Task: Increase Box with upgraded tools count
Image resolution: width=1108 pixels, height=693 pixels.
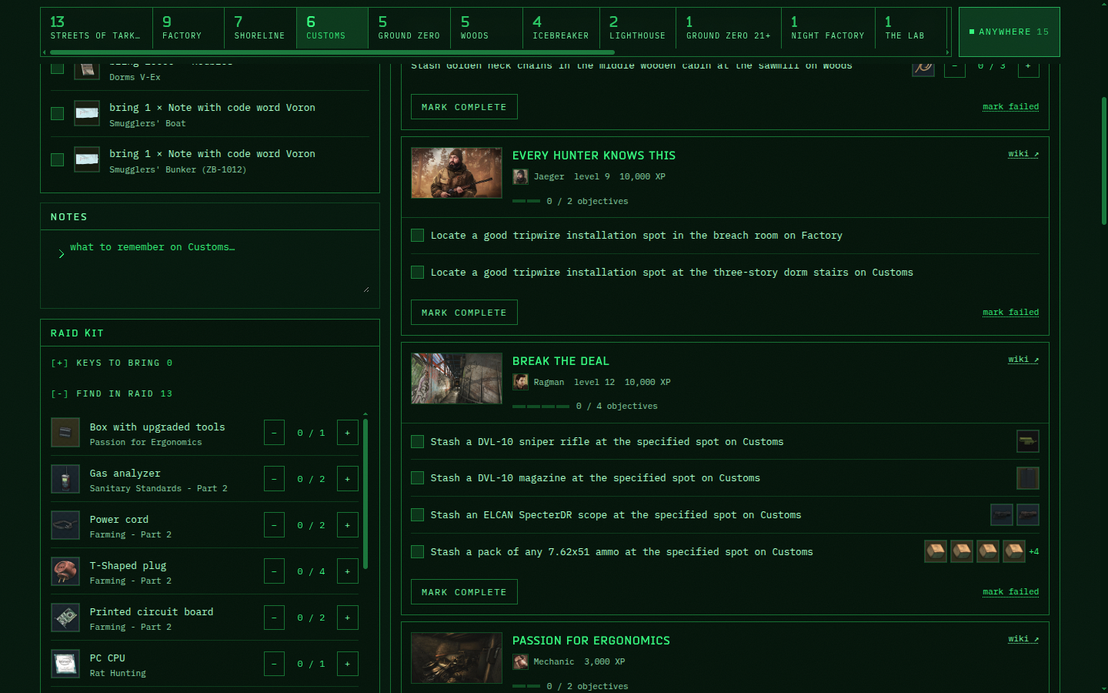Action: (348, 433)
